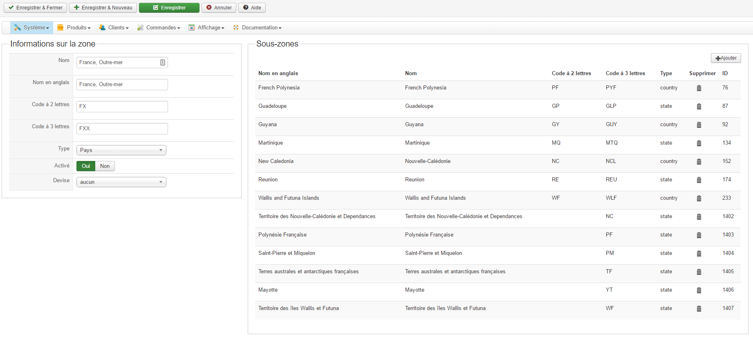Click the green Enregistrer button
The width and height of the screenshot is (753, 337).
click(x=169, y=8)
